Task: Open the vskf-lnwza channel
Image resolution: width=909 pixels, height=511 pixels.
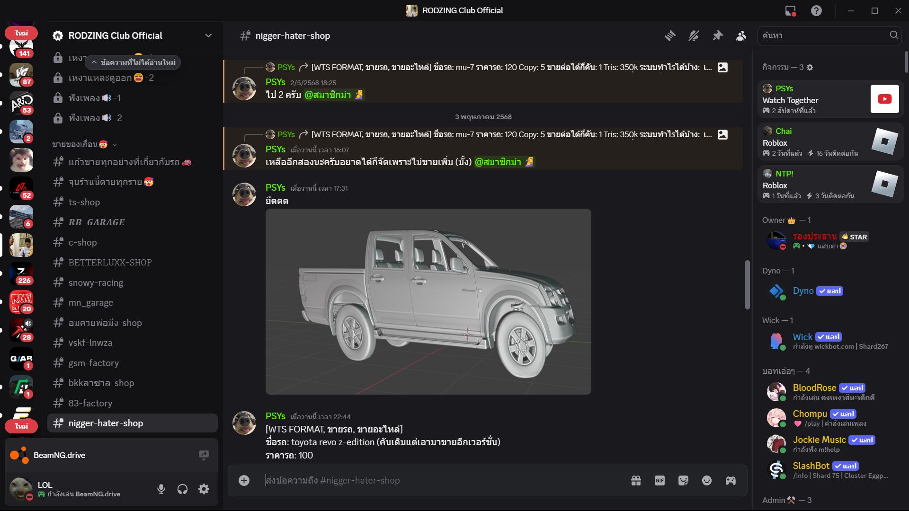Action: [133, 343]
